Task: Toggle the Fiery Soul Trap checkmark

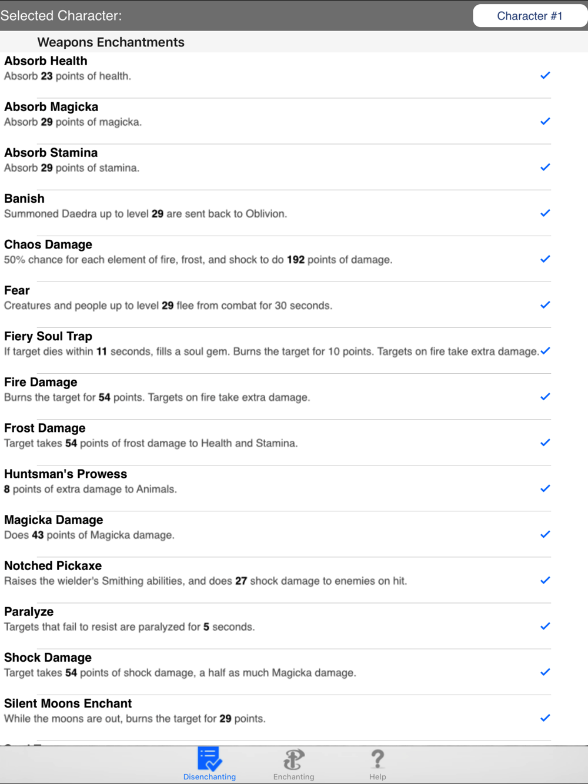Action: 545,351
